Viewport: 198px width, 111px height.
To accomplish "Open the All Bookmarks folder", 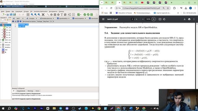I will coord(190,13).
